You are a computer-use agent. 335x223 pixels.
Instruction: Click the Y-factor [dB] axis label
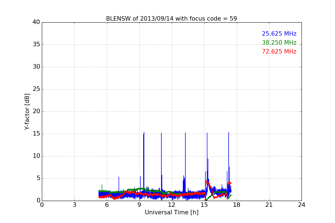click(27, 111)
